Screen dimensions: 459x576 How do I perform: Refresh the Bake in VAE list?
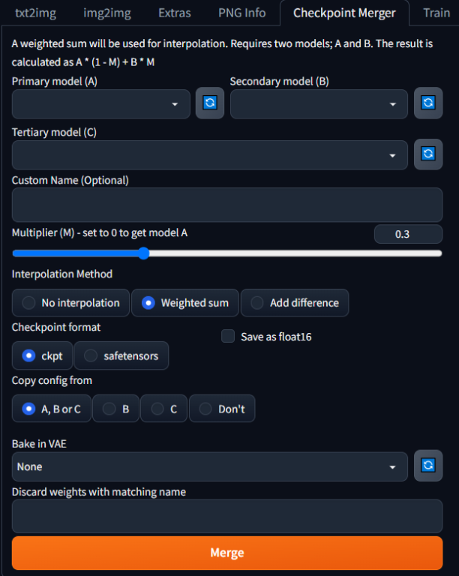(x=428, y=466)
